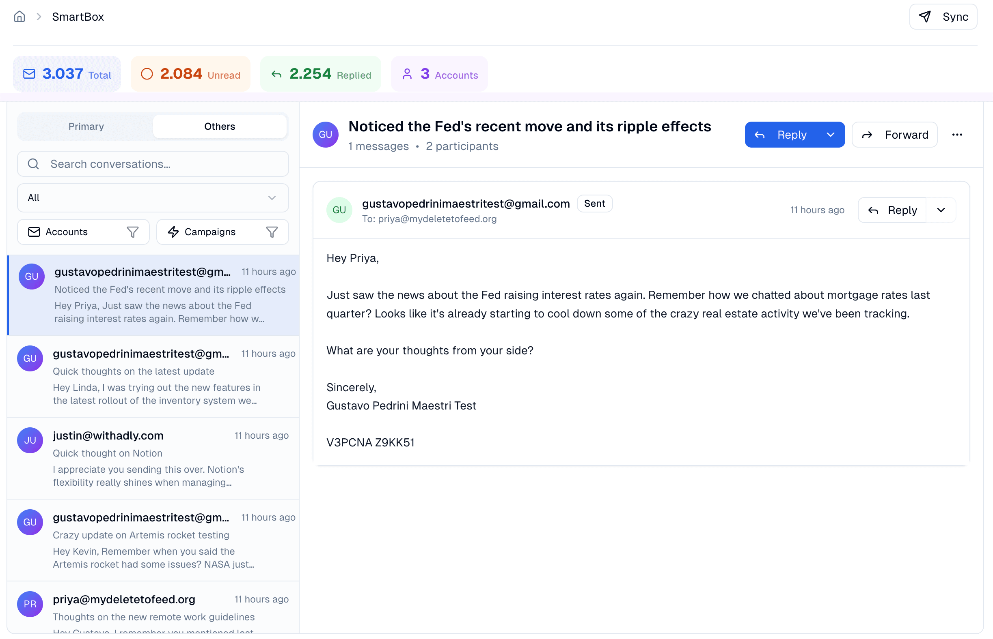Click the Campaigns lightning bolt icon

[x=173, y=232]
